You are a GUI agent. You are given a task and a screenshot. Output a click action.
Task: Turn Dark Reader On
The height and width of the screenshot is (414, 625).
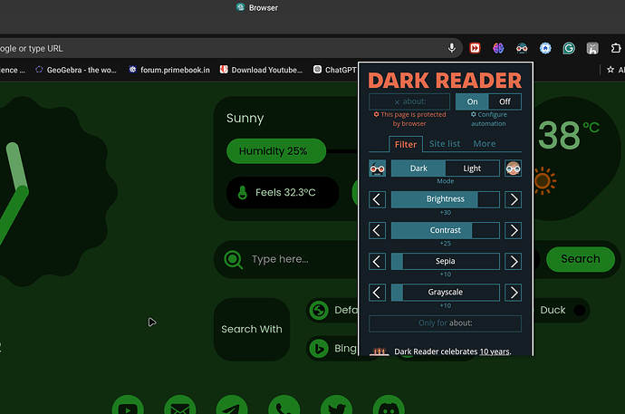(472, 101)
